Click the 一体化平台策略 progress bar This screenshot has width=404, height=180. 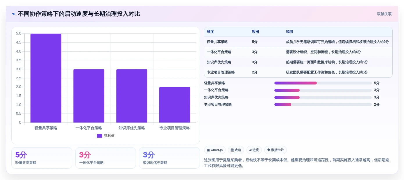point(323,90)
